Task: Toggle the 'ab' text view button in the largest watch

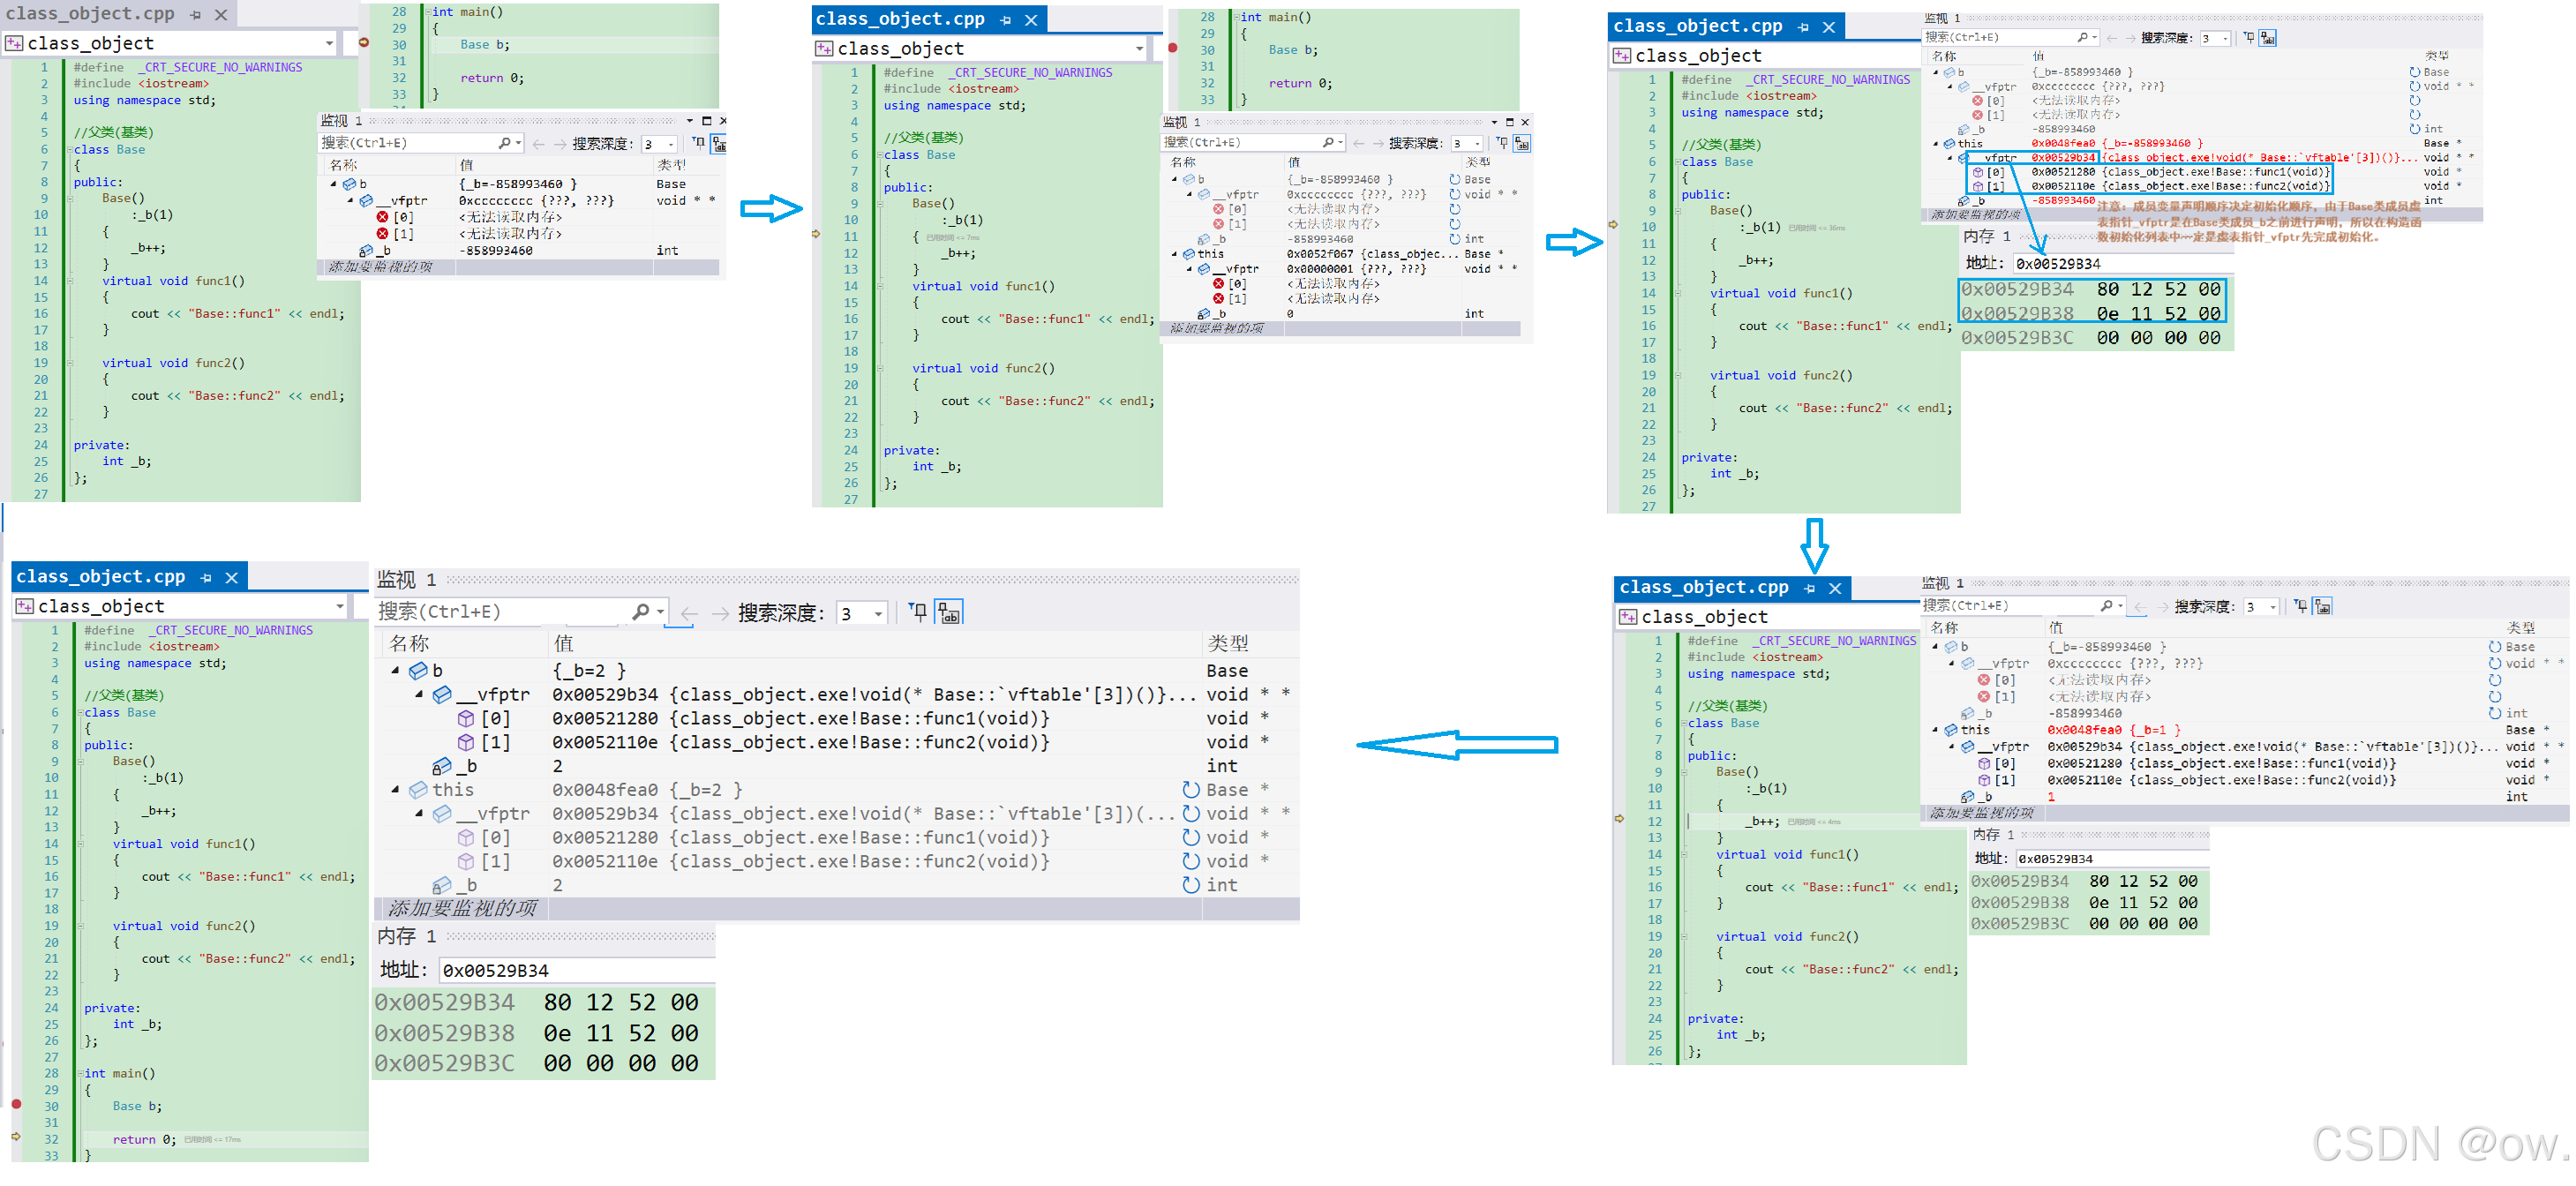Action: click(x=948, y=612)
